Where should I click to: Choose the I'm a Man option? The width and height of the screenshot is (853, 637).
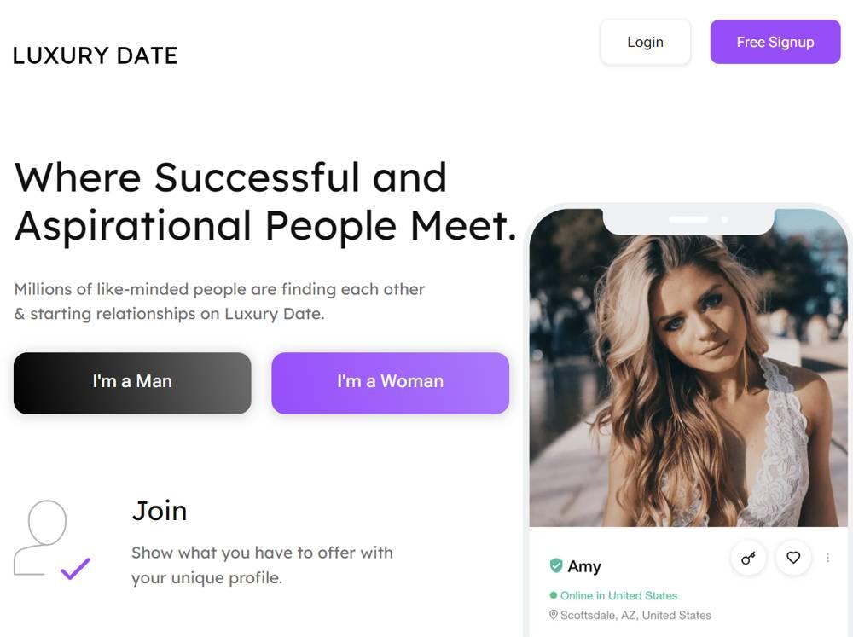tap(132, 383)
